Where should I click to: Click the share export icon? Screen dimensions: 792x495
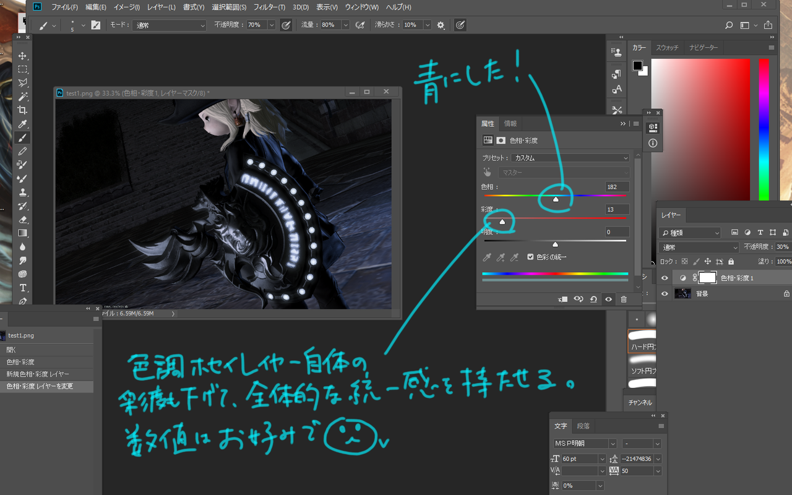pyautogui.click(x=768, y=25)
